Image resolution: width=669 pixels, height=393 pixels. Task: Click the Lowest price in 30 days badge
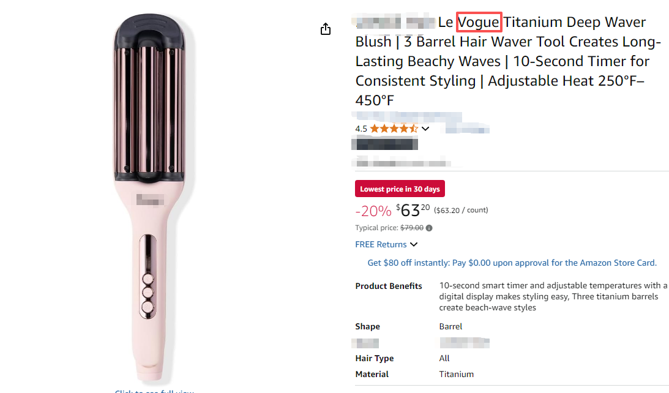pyautogui.click(x=400, y=189)
